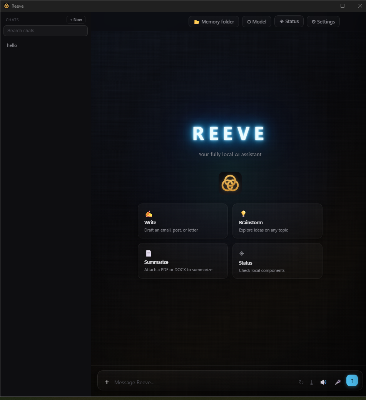Click the Reeve icon in title bar

coord(7,6)
